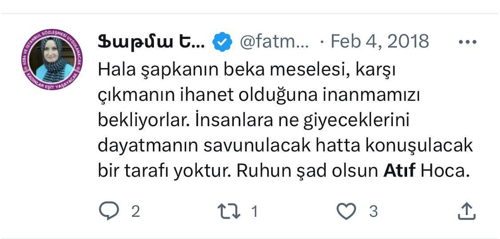Open the @fatm... username handle
Viewport: 500px width, 239px height.
[275, 42]
